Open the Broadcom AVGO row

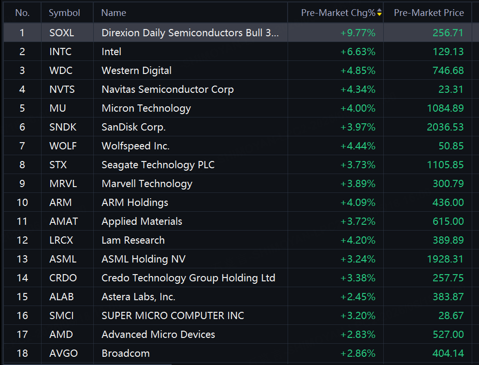click(238, 353)
